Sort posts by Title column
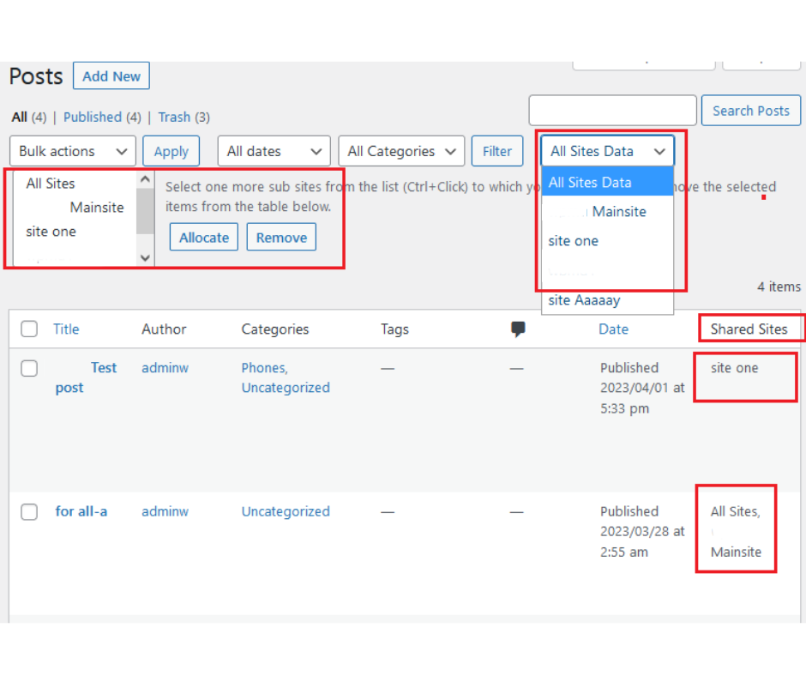 66,329
